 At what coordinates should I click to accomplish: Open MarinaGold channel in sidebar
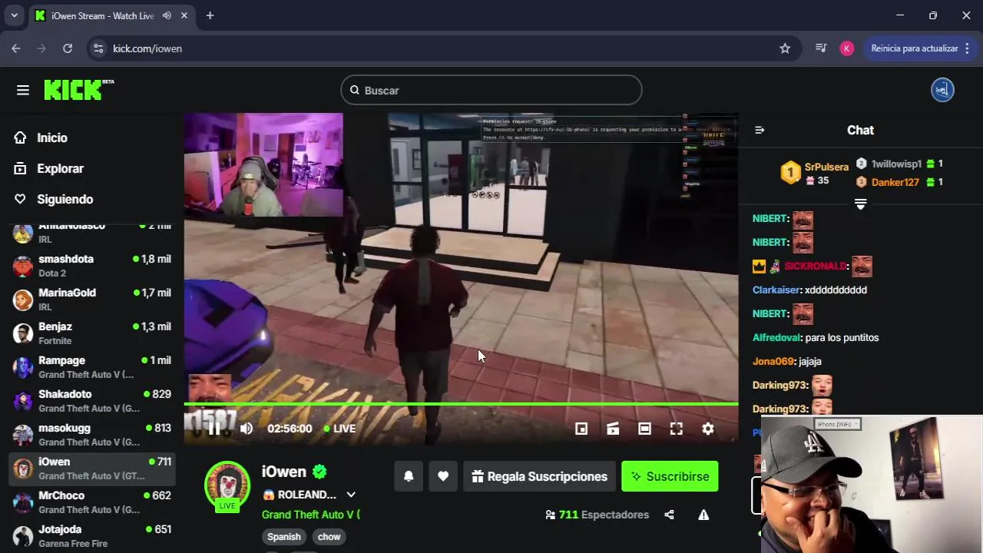pos(92,300)
